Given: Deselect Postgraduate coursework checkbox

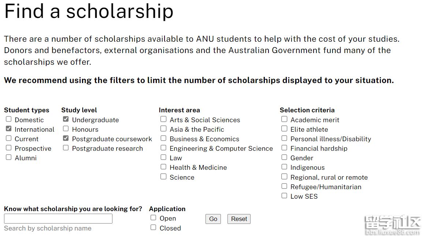Looking at the screenshot, I should pos(66,138).
